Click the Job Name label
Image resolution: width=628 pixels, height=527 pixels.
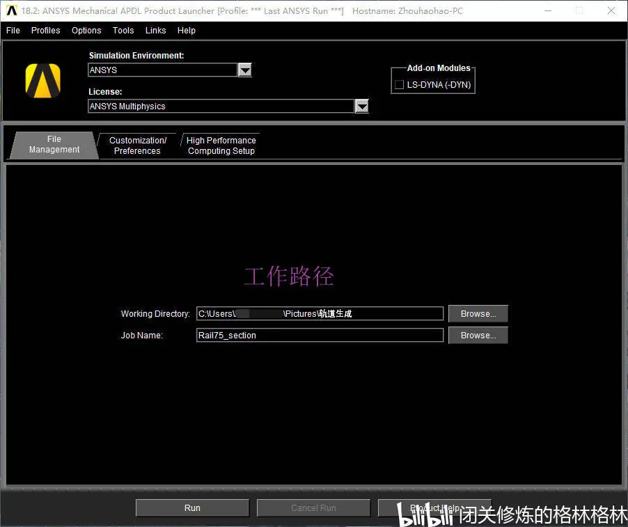coord(142,335)
